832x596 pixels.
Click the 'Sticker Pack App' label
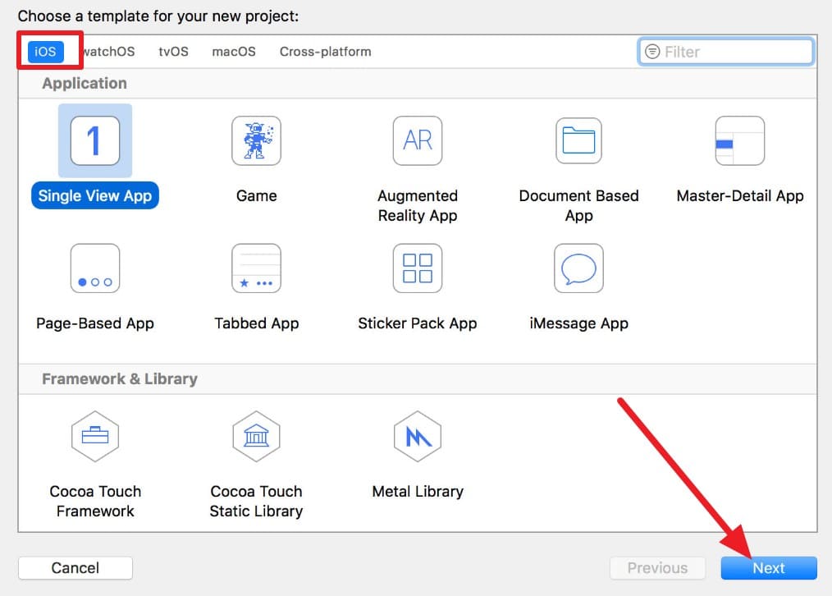coord(418,323)
